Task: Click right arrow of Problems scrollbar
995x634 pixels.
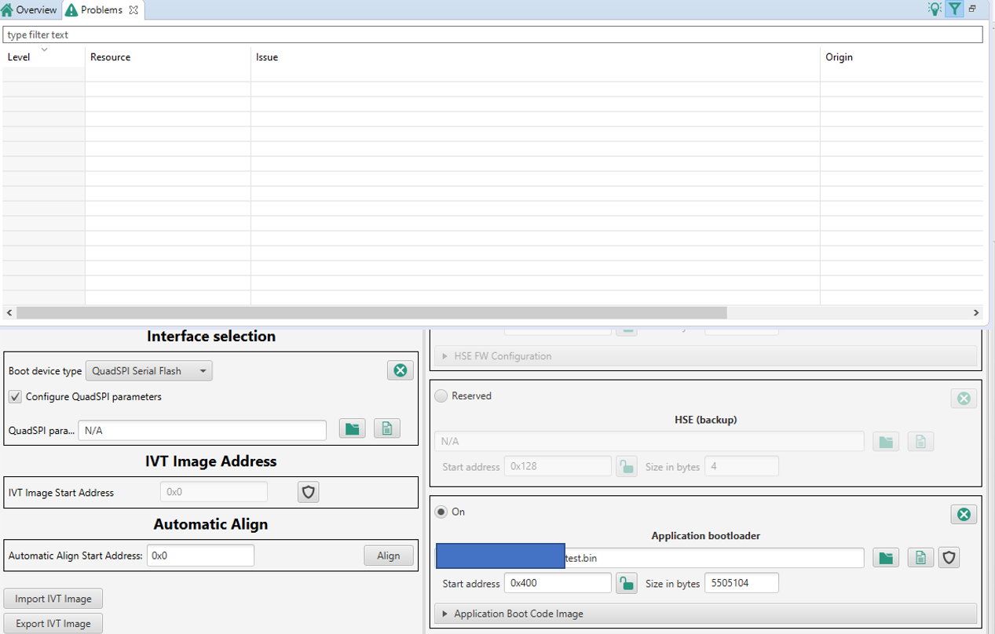Action: [976, 312]
